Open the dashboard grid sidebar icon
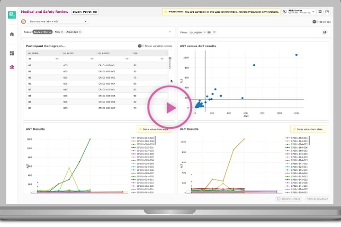341x227 pixels. coord(12,53)
